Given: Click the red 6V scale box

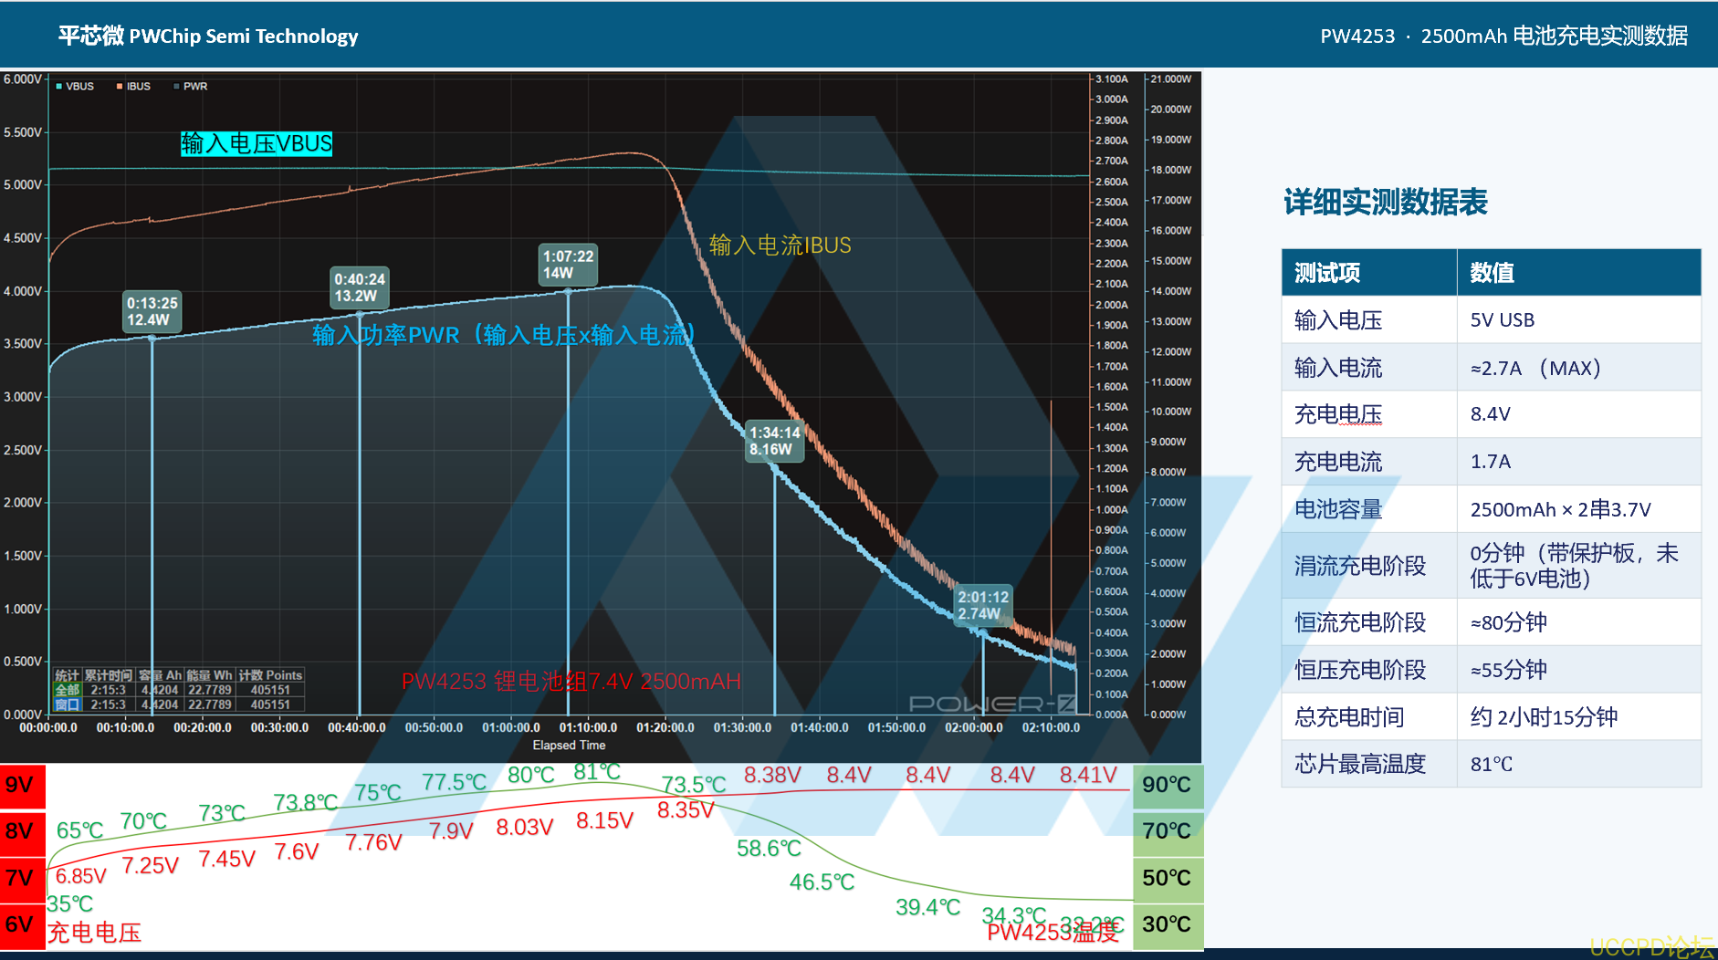Looking at the screenshot, I should coord(22,925).
